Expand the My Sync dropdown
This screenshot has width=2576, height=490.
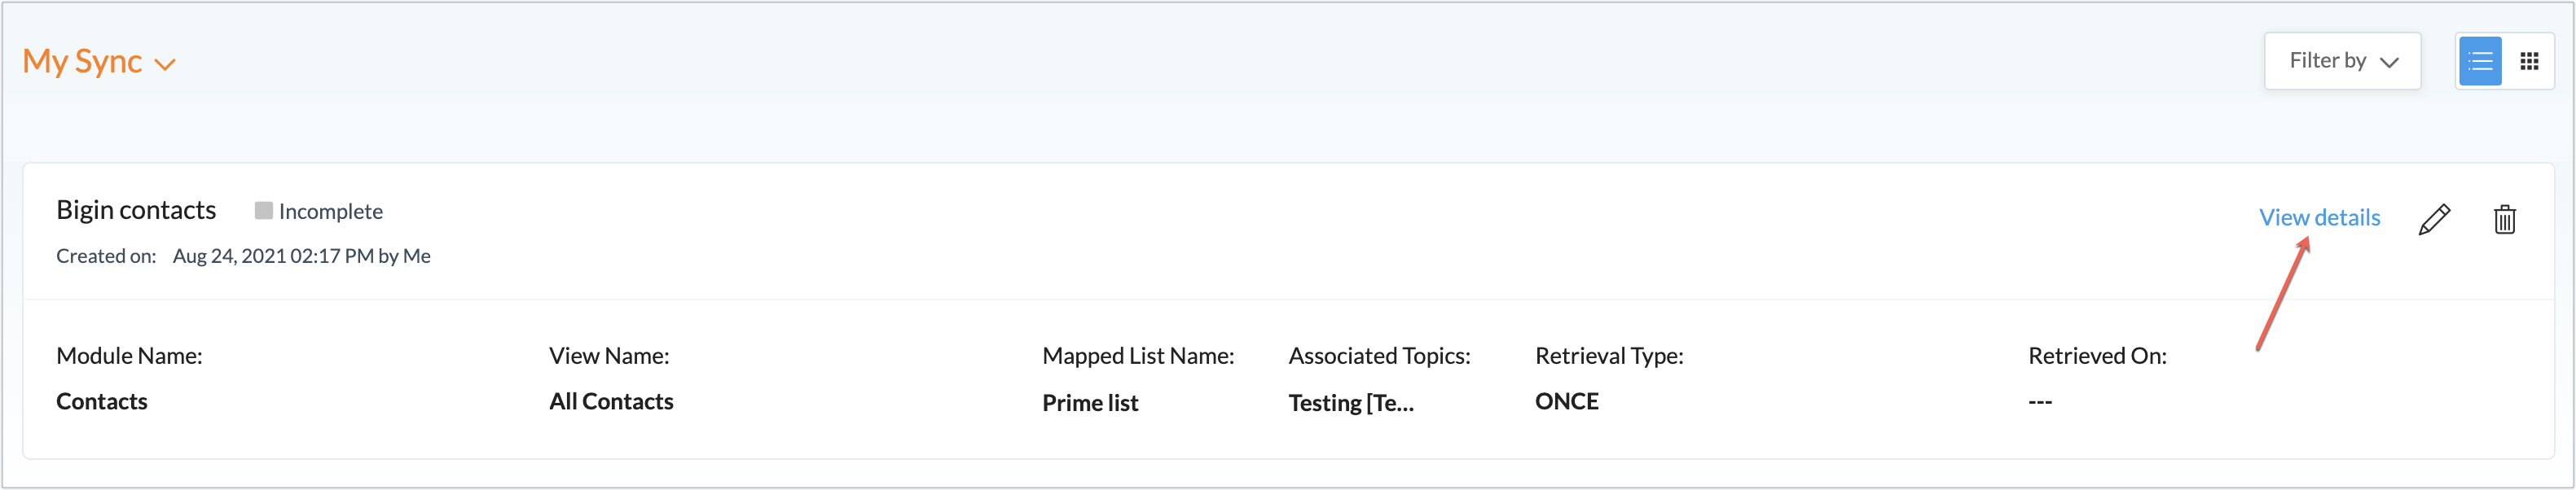(99, 62)
